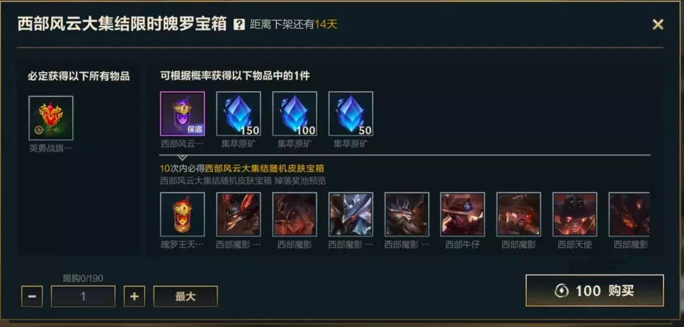Open the 西部天使 skin thumbnail
The width and height of the screenshot is (684, 327).
click(x=575, y=214)
